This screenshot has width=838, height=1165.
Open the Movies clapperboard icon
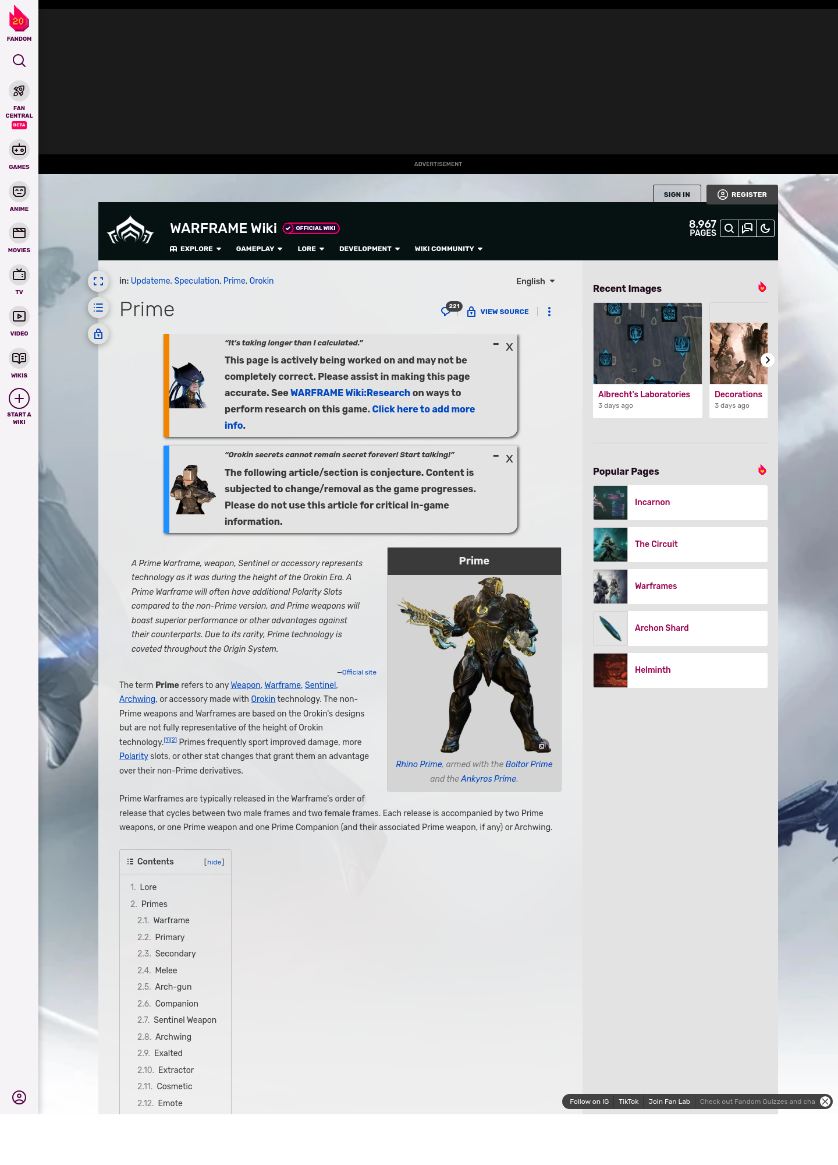pos(19,233)
